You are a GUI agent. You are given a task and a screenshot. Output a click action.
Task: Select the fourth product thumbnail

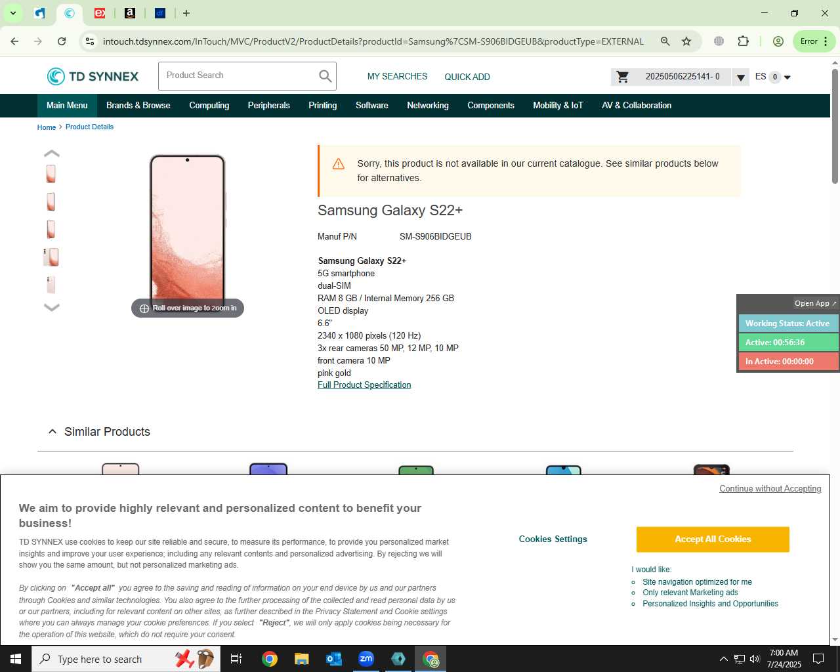point(51,257)
